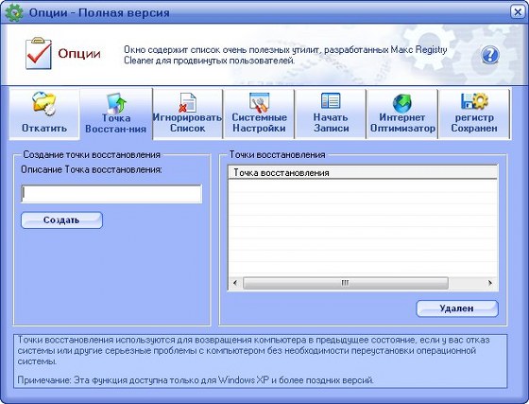
Task: Focus the restore point description field
Action: (x=111, y=194)
